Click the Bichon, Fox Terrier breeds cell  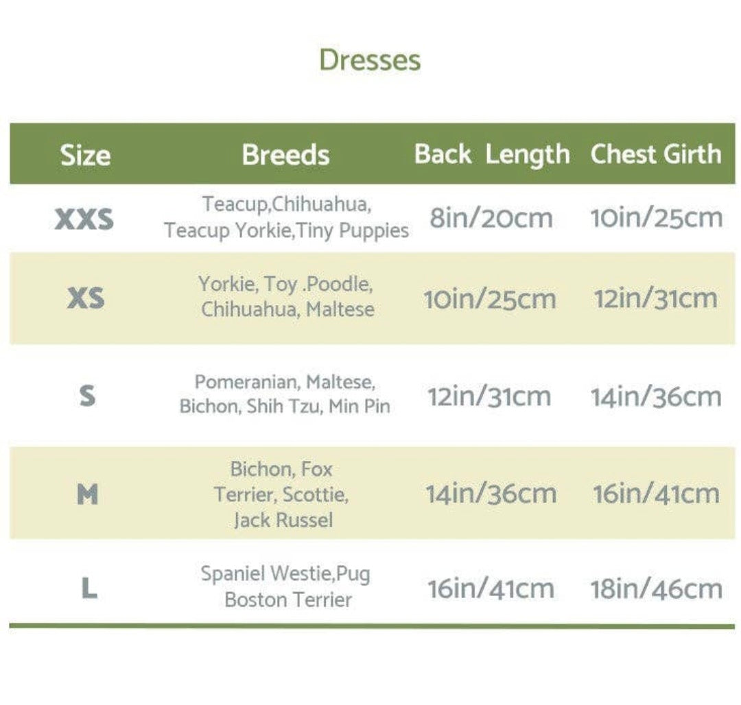tap(282, 494)
